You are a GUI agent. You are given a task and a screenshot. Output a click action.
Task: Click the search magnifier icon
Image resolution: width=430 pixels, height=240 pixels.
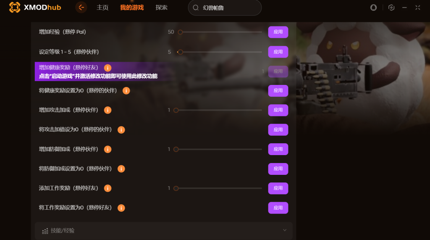click(x=196, y=8)
